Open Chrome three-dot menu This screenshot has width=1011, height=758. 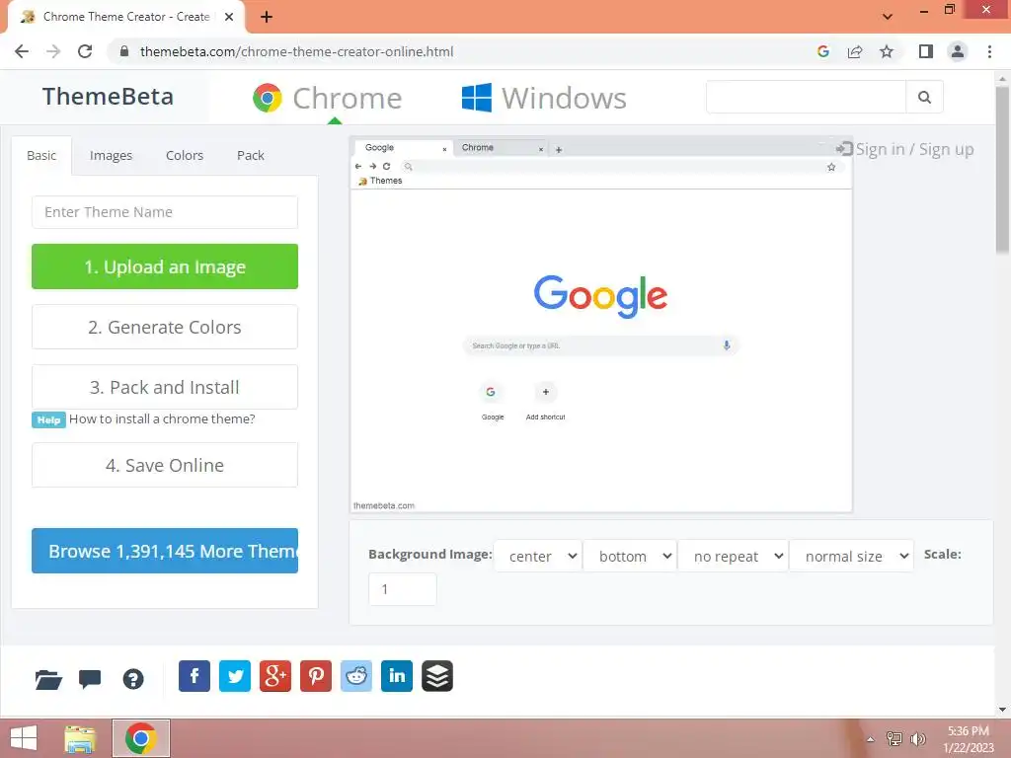pyautogui.click(x=989, y=51)
